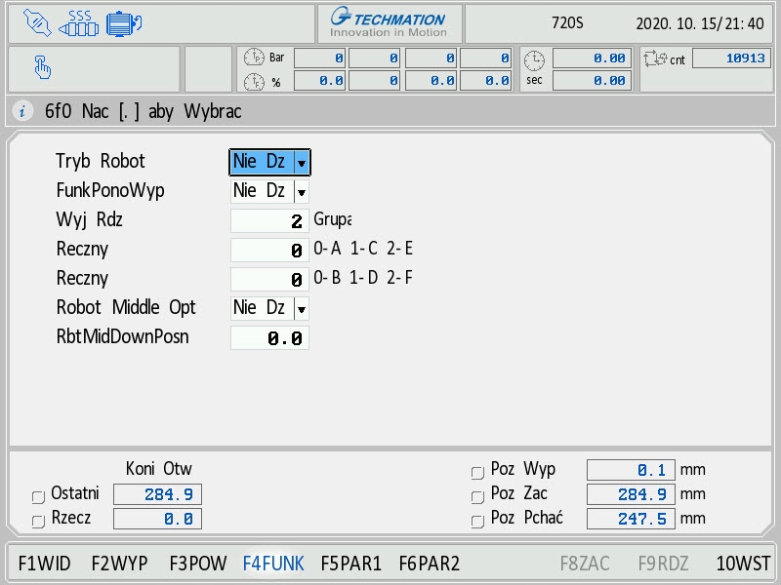Check the Poz Wyp checkbox

(477, 473)
